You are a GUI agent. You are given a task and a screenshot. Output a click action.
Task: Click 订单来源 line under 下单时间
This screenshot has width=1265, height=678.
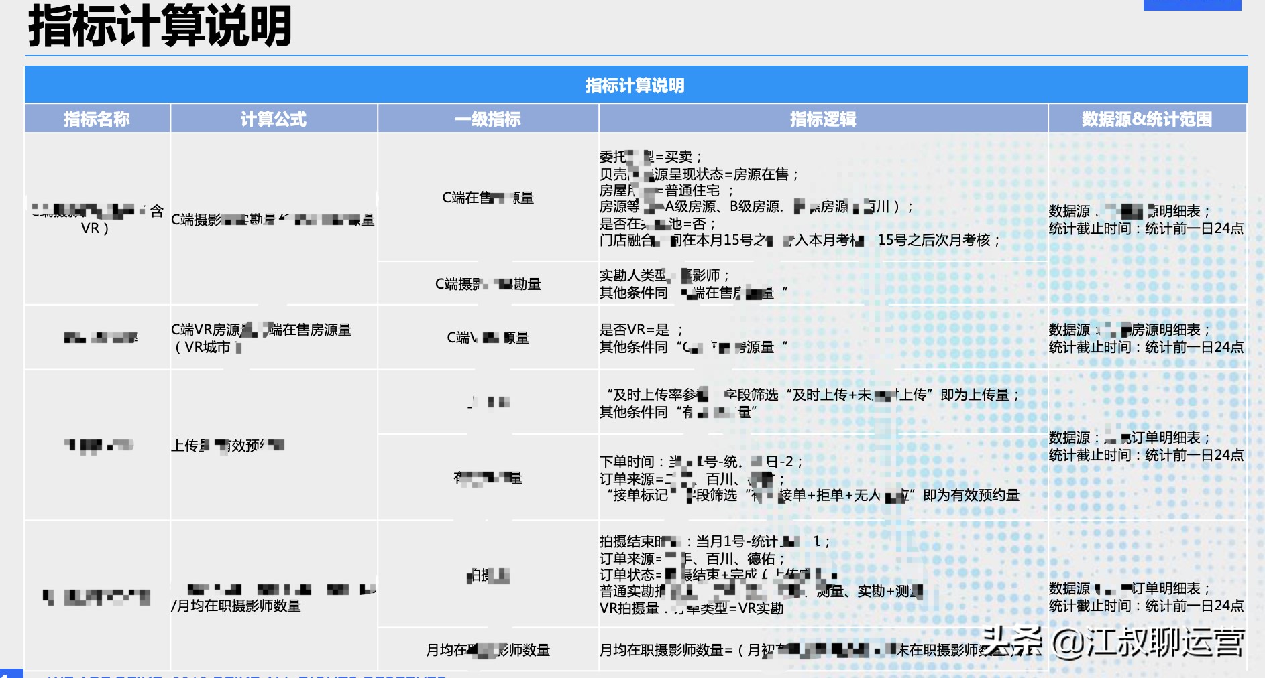692,479
